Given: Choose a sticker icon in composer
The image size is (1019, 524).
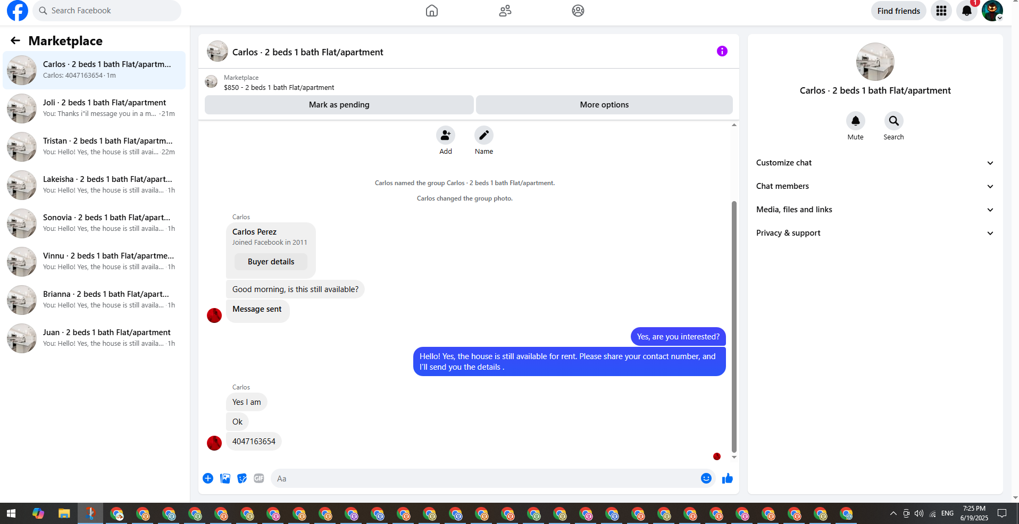Looking at the screenshot, I should tap(242, 478).
